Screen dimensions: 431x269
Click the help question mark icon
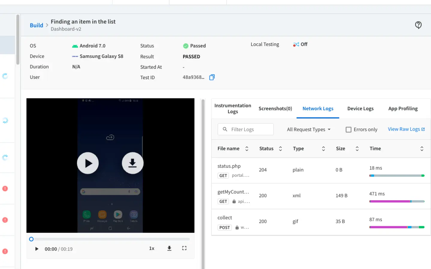418,25
